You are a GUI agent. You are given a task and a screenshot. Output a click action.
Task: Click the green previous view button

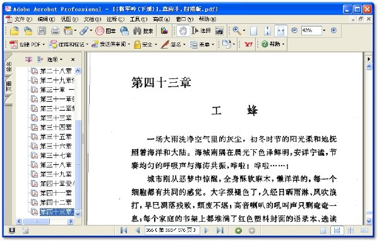[238, 231]
